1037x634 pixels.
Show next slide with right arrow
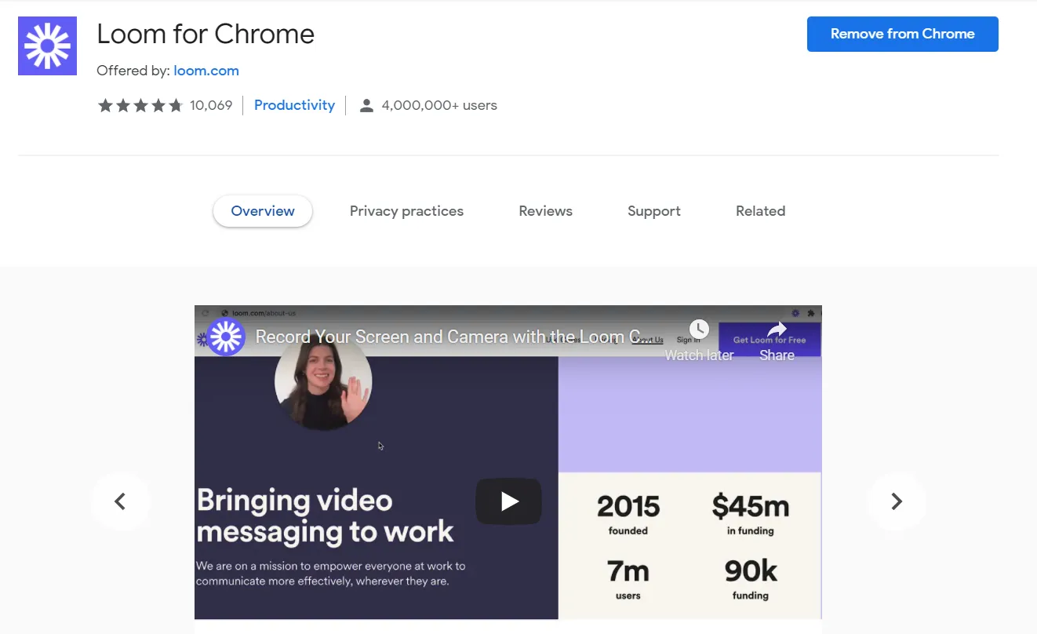pyautogui.click(x=897, y=501)
